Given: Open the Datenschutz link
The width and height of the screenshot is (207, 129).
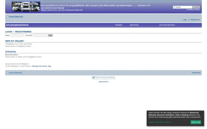Looking at the screenshot, I should click(103, 82).
